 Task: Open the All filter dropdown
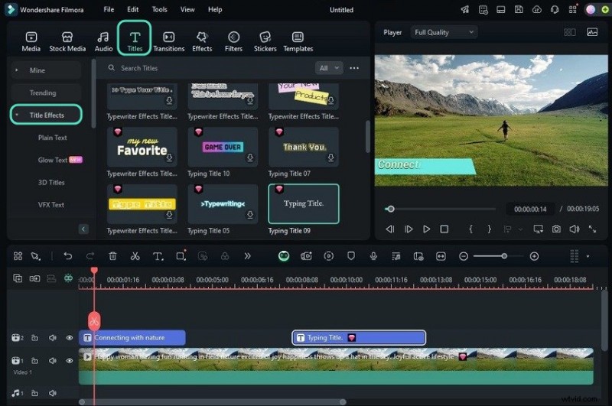[x=328, y=68]
